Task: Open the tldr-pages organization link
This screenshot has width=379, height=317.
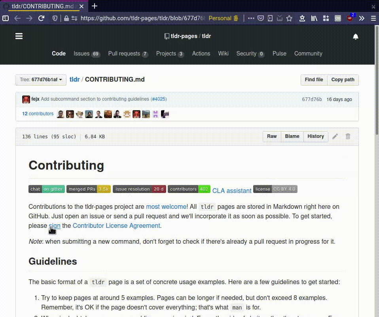Action: click(184, 36)
